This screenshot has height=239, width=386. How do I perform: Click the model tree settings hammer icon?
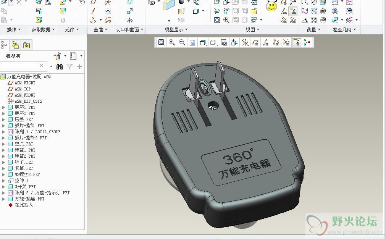coord(57,56)
